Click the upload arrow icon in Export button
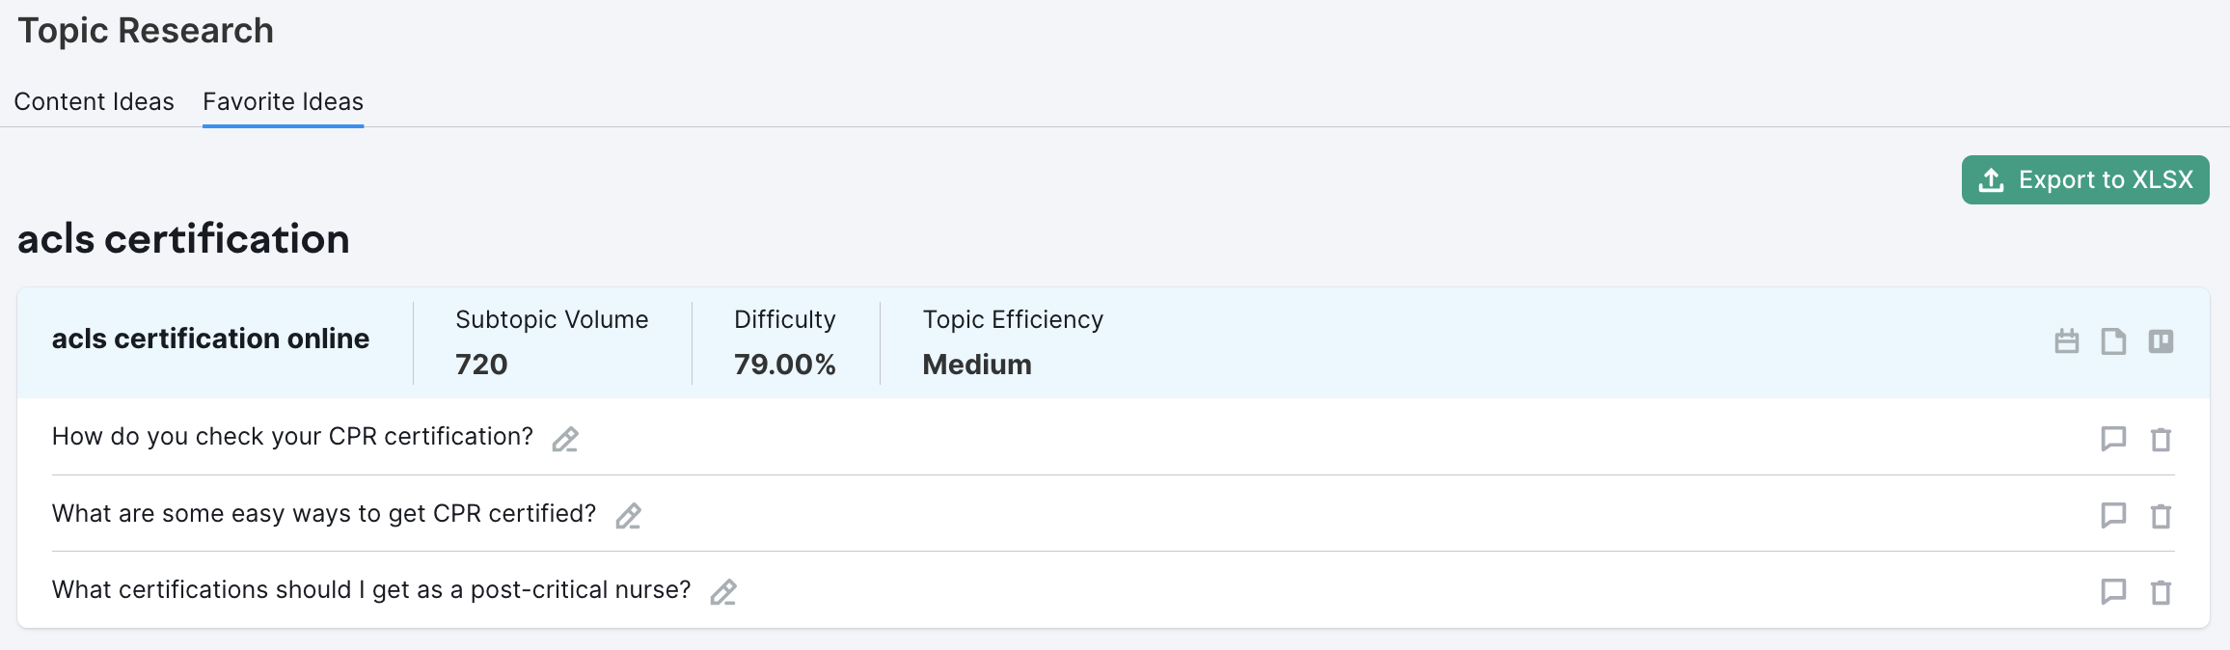 coord(1990,179)
